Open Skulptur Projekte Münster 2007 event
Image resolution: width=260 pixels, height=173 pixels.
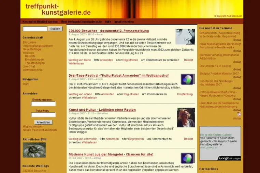click(219, 74)
